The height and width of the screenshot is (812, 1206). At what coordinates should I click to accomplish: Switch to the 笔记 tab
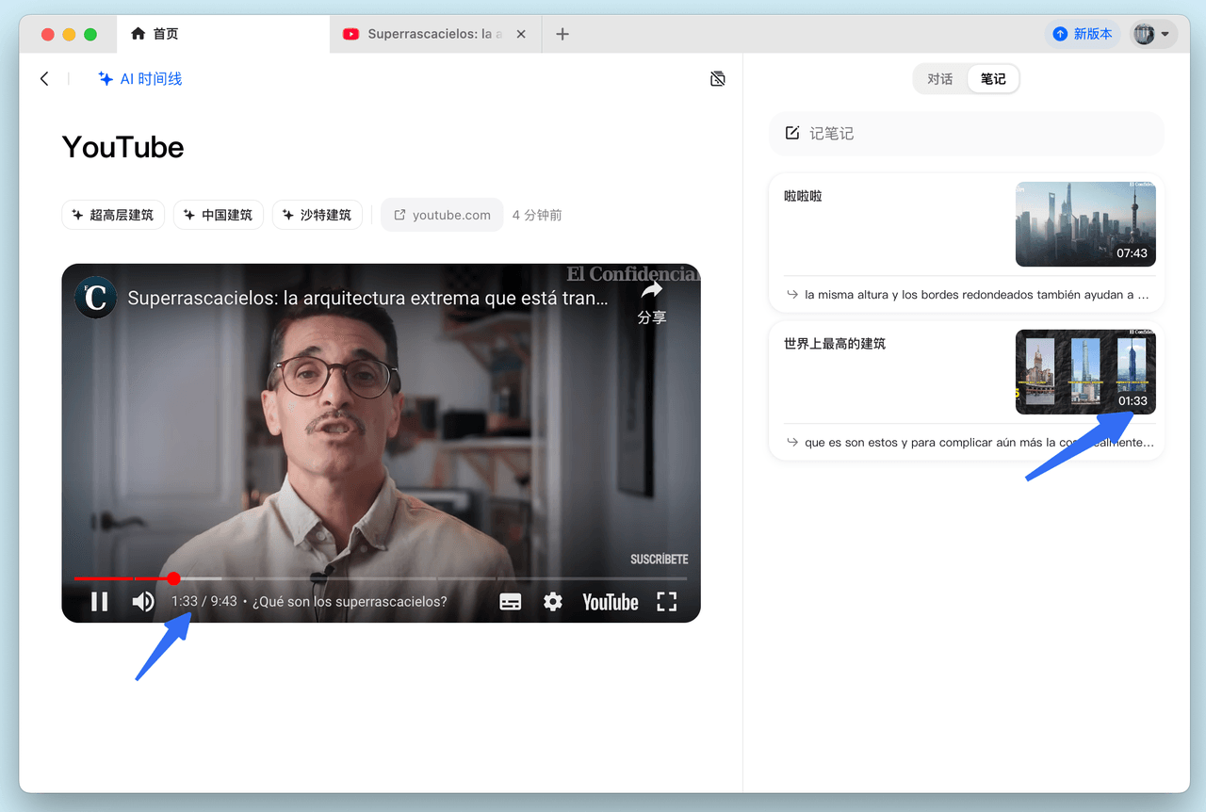click(x=993, y=79)
